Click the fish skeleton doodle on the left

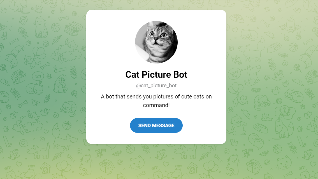tap(23, 32)
